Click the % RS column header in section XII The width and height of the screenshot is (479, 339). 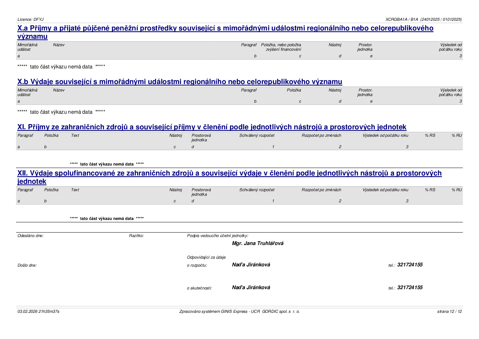(430, 190)
